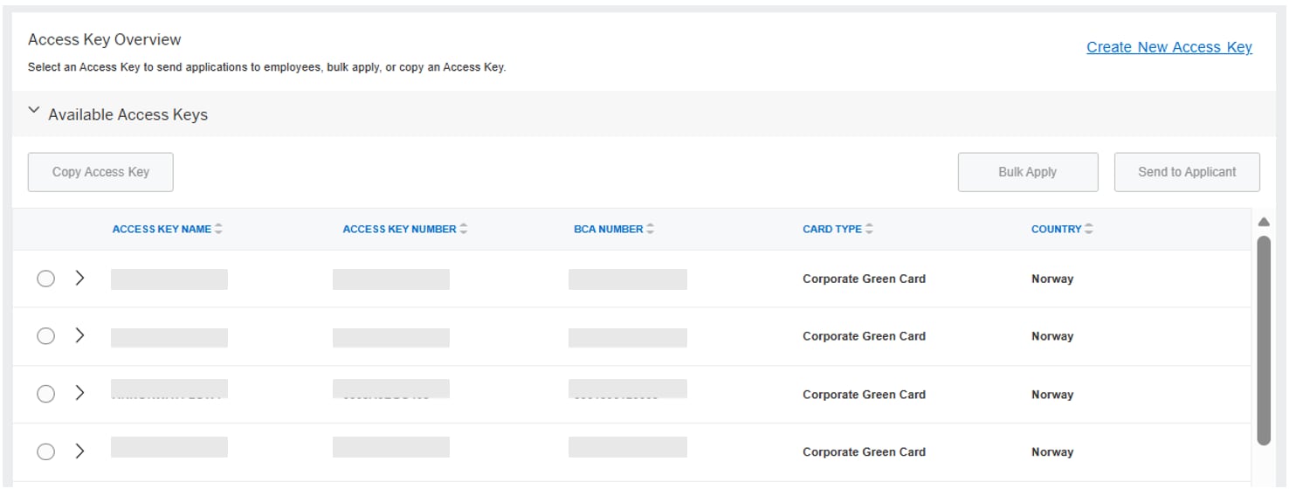1289x489 pixels.
Task: Select the fourth row radio button
Action: pos(45,451)
